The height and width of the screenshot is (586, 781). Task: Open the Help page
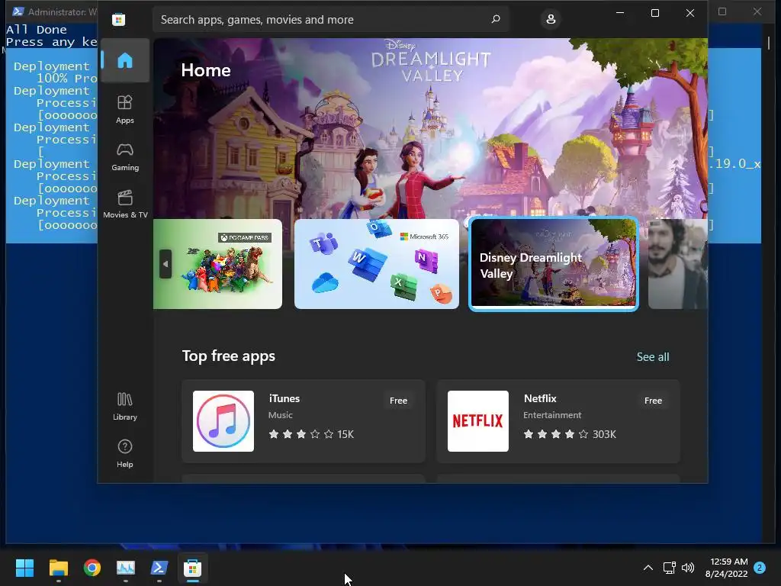click(x=125, y=453)
